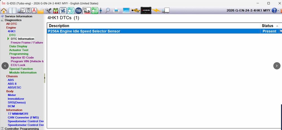Image resolution: width=282 pixels, height=130 pixels.
Task: Select the P256A Engine Idle Speed row
Action: (154, 31)
